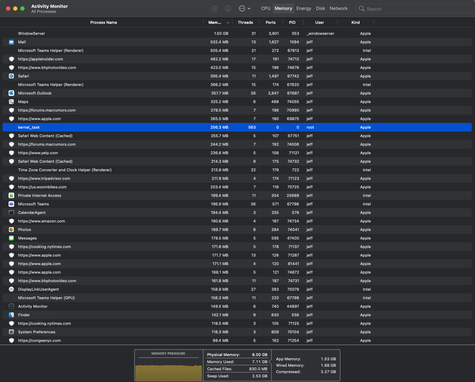Click the CalendarAgent icon
Image resolution: width=475 pixels, height=382 pixels.
tap(11, 212)
